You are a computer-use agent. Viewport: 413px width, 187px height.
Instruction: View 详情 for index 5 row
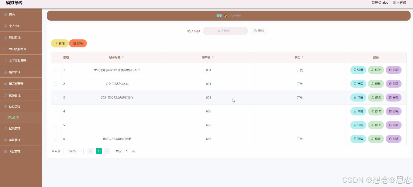pyautogui.click(x=358, y=125)
